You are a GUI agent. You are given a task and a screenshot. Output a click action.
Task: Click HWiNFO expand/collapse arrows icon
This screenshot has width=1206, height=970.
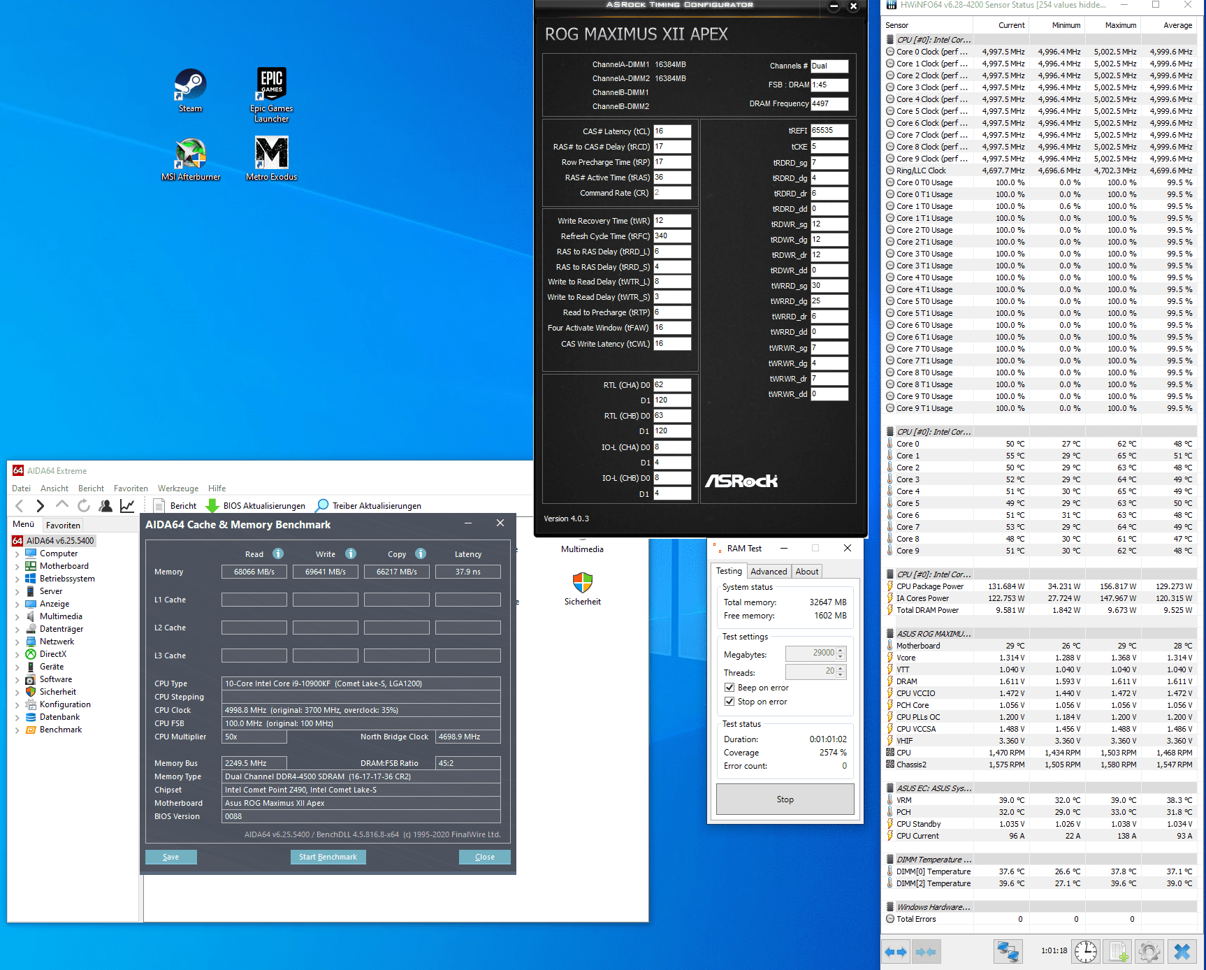896,952
